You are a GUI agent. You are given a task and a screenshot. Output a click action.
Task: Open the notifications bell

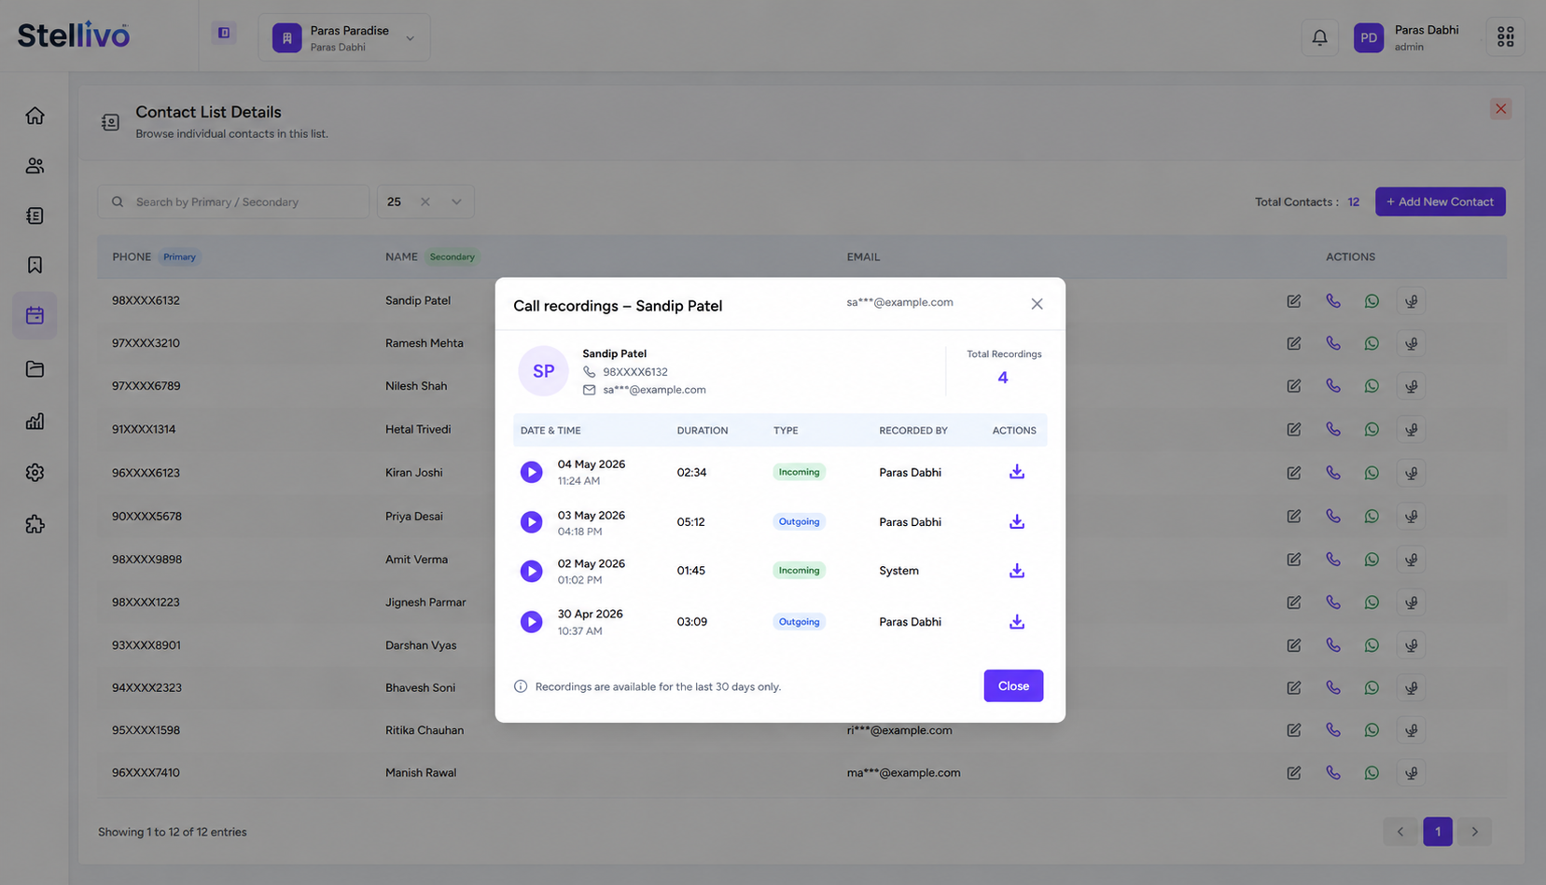point(1319,37)
